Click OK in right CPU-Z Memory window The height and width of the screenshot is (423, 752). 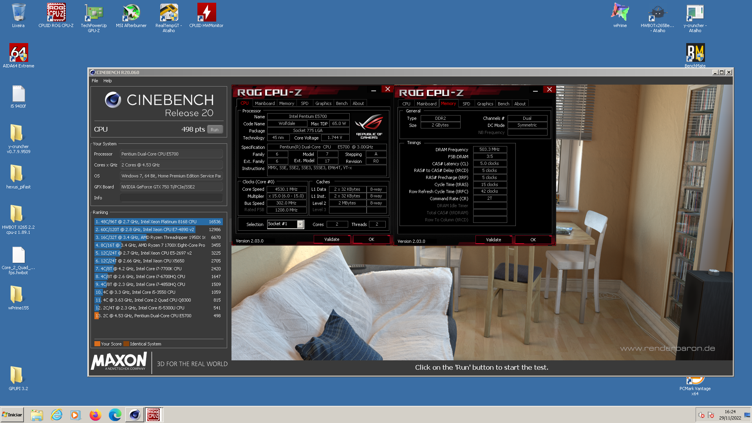point(533,240)
